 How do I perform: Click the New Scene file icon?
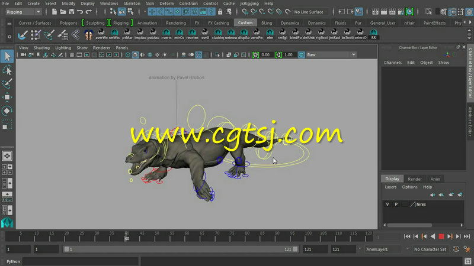click(54, 12)
